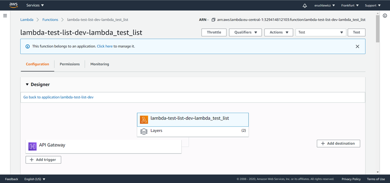Click the Add trigger button
The width and height of the screenshot is (390, 183).
tap(43, 160)
